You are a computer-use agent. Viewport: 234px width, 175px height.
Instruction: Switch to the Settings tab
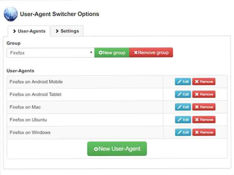tap(67, 31)
